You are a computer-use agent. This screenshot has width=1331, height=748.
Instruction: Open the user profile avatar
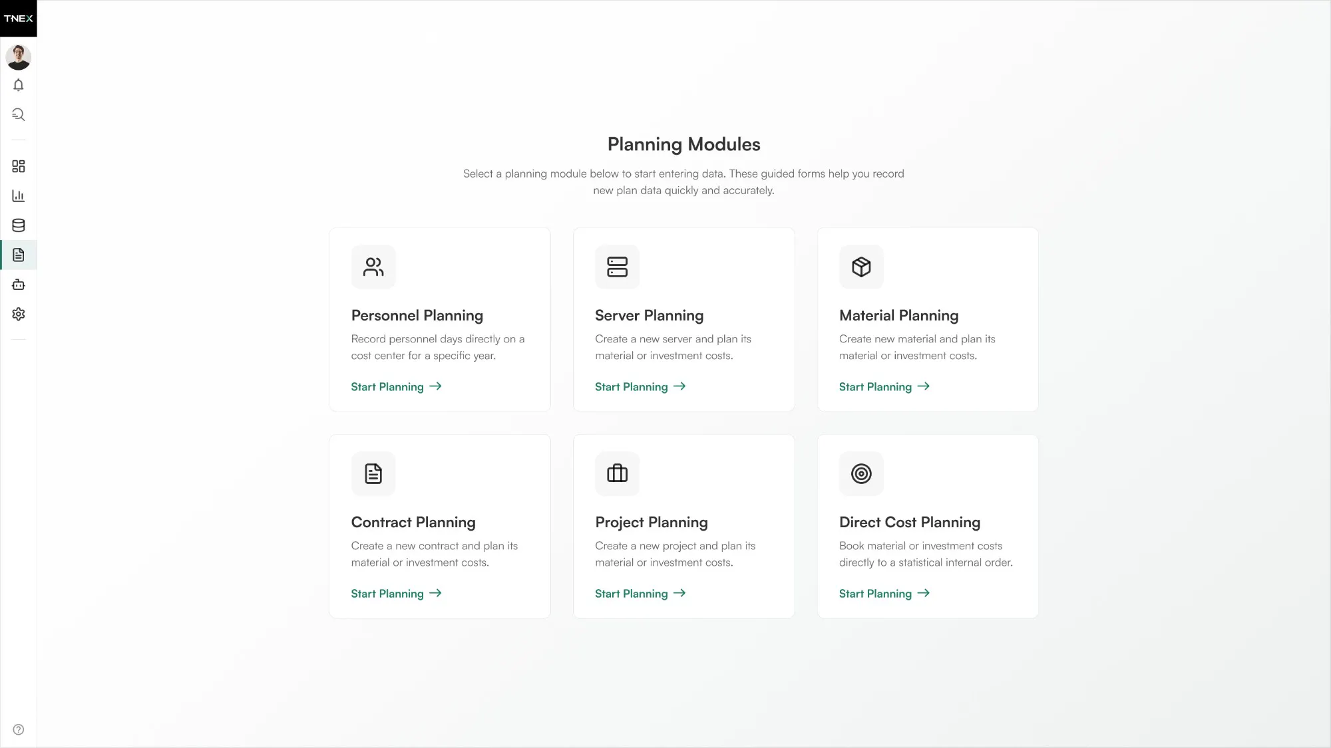coord(18,57)
